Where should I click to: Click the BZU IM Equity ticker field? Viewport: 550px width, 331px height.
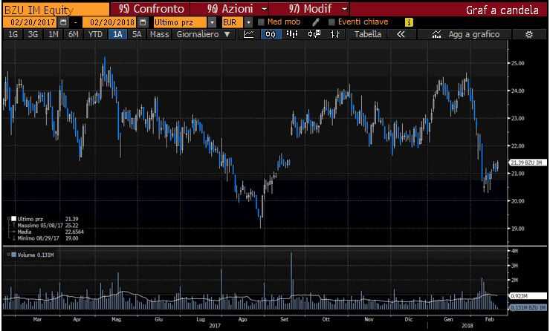56,10
